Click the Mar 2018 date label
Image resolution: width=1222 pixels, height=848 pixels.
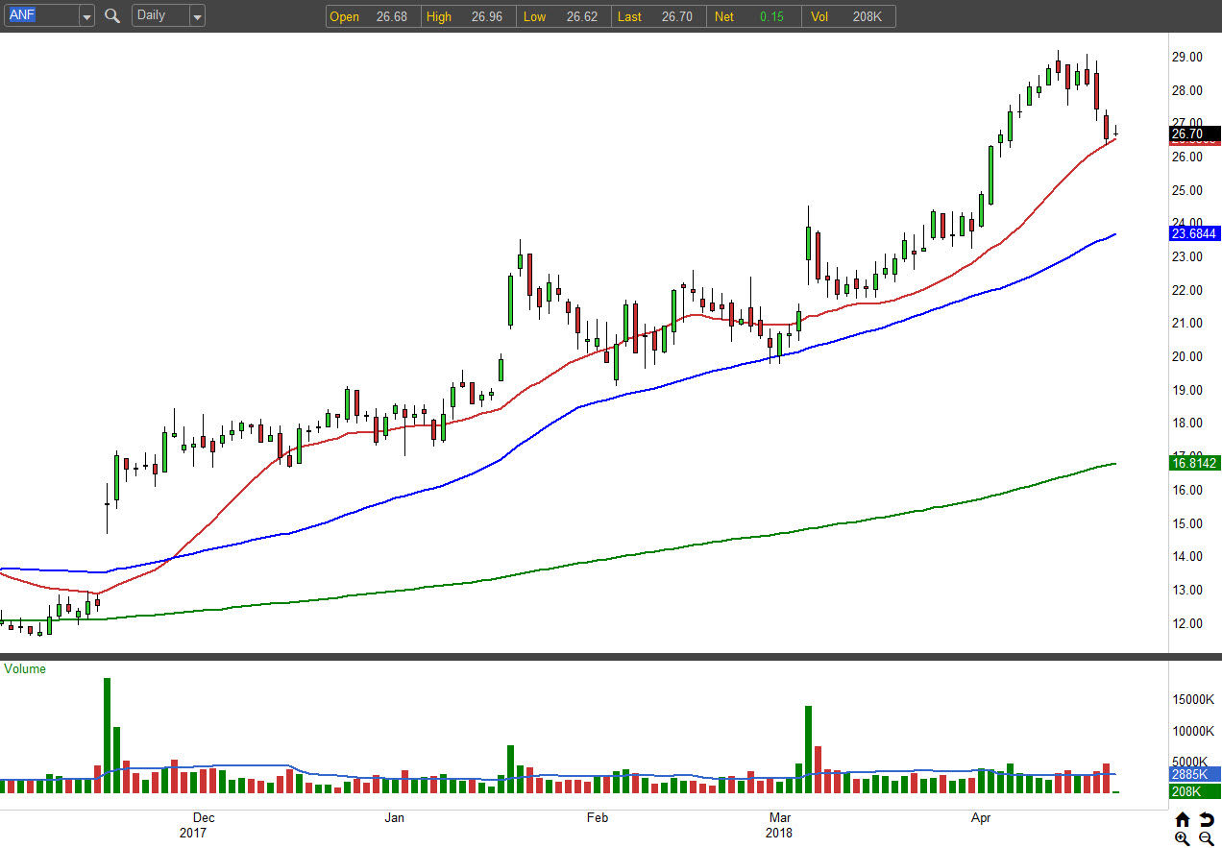click(779, 825)
